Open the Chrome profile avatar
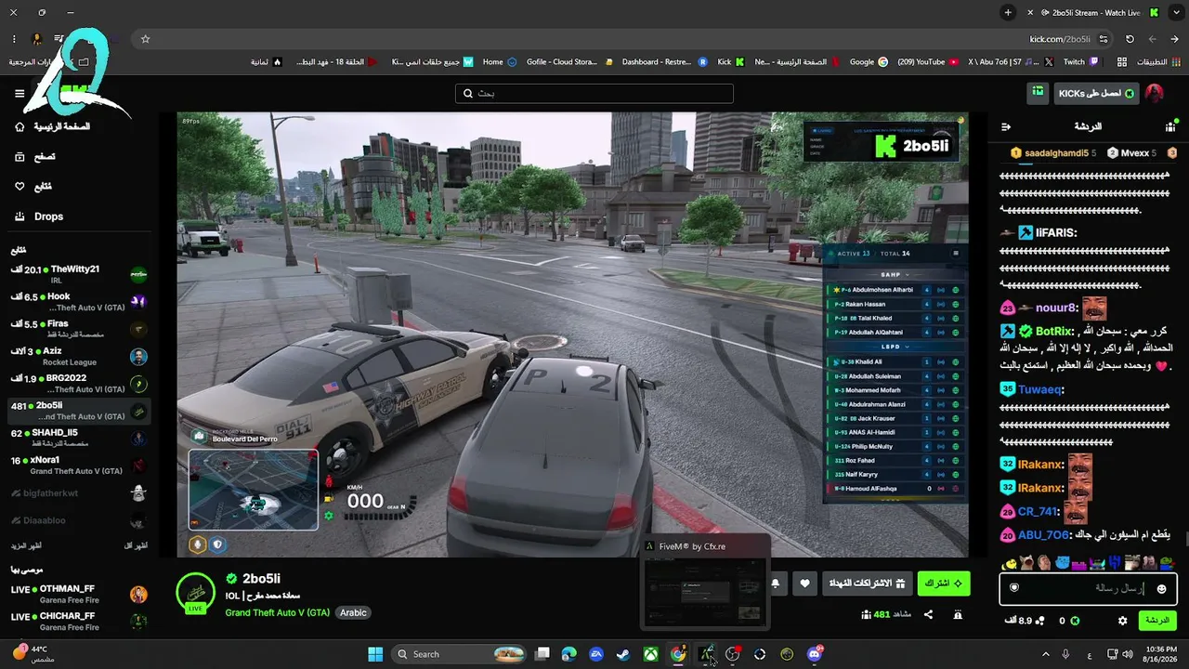Viewport: 1189px width, 669px height. pos(37,39)
